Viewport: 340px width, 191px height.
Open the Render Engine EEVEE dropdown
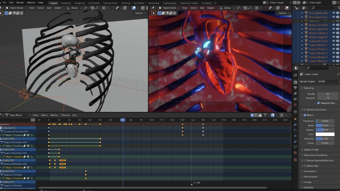[x=328, y=82]
